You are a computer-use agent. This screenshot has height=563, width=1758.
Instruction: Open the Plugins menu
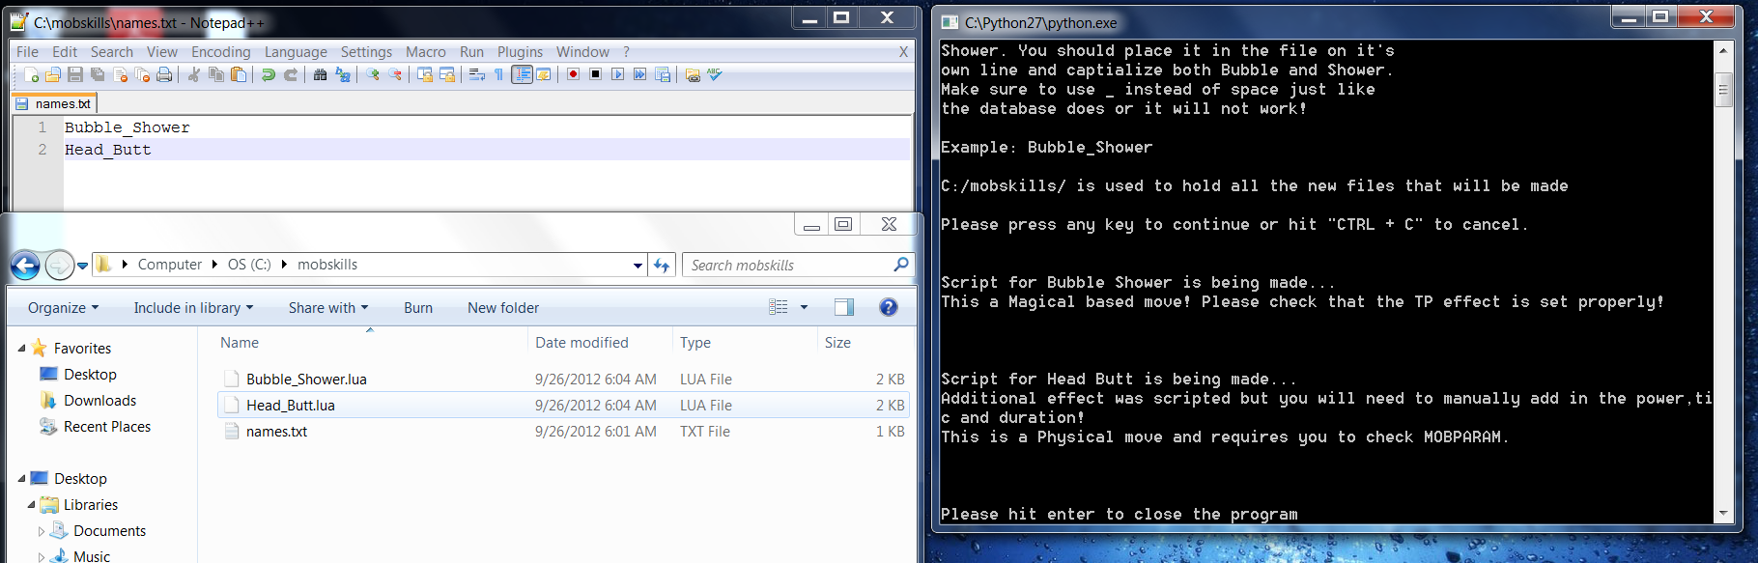pos(520,52)
